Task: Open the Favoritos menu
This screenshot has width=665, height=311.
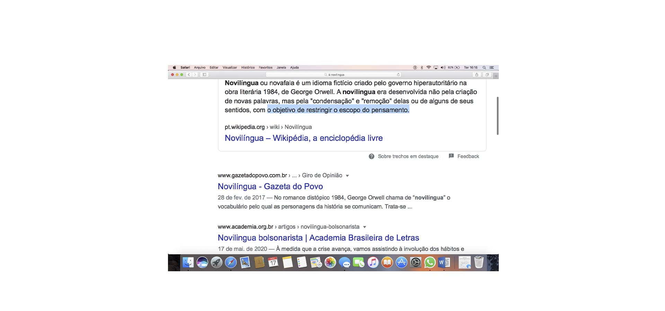Action: 266,68
